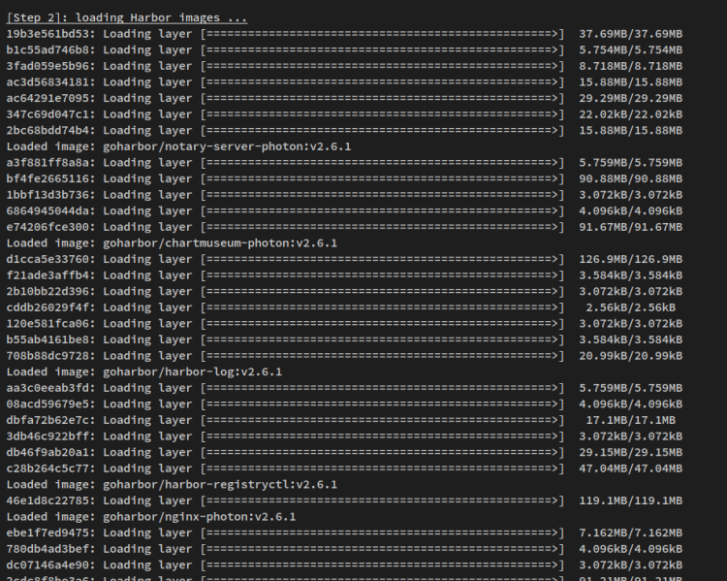The width and height of the screenshot is (727, 581).
Task: Select layer ID 780db4ad3bef
Action: (x=47, y=549)
